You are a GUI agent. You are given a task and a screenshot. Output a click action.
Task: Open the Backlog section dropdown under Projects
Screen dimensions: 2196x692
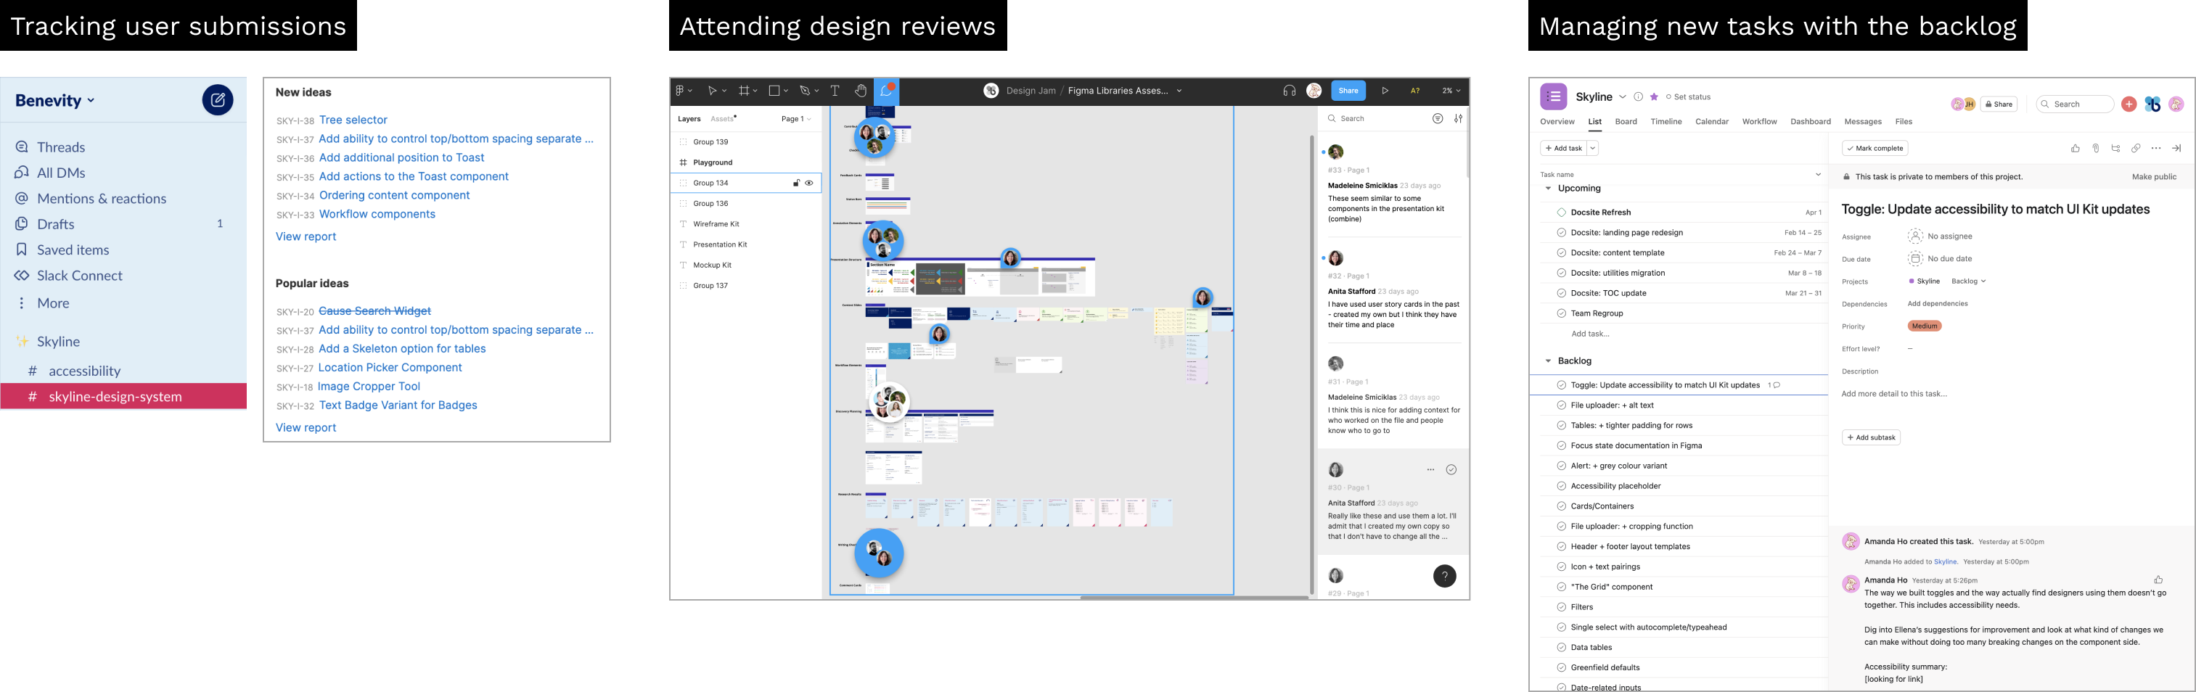point(1968,281)
